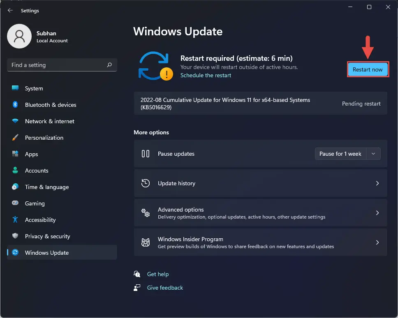Click the Find a setting search box
398x318 pixels.
pyautogui.click(x=62, y=65)
